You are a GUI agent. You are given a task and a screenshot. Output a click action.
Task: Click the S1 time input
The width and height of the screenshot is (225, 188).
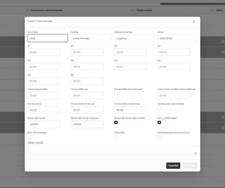click(x=87, y=52)
